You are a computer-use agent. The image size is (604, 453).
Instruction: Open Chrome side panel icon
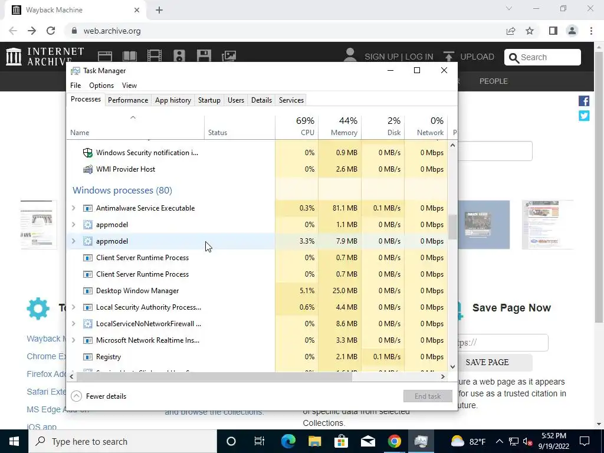[553, 31]
